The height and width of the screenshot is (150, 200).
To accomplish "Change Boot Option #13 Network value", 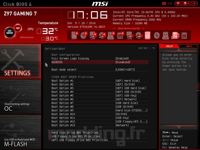I will pyautogui.click(x=122, y=125).
